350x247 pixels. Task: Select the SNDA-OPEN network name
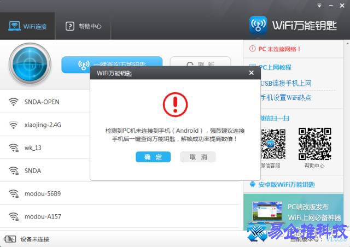click(42, 102)
